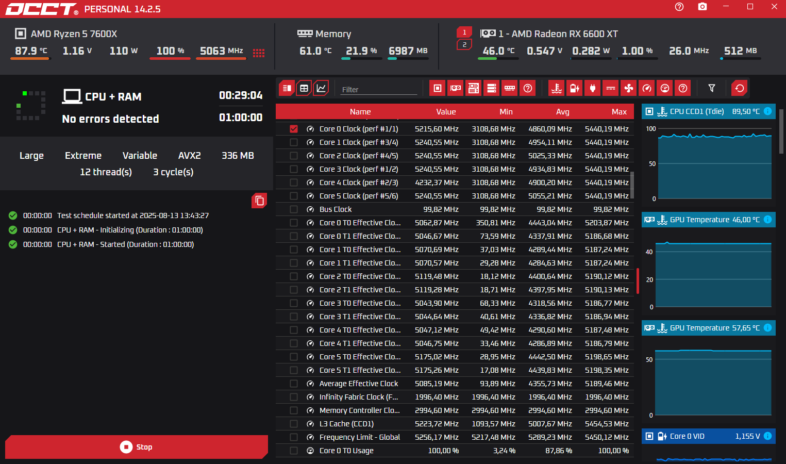Copy the test log to clipboard
Viewport: 786px width, 464px height.
pos(259,201)
